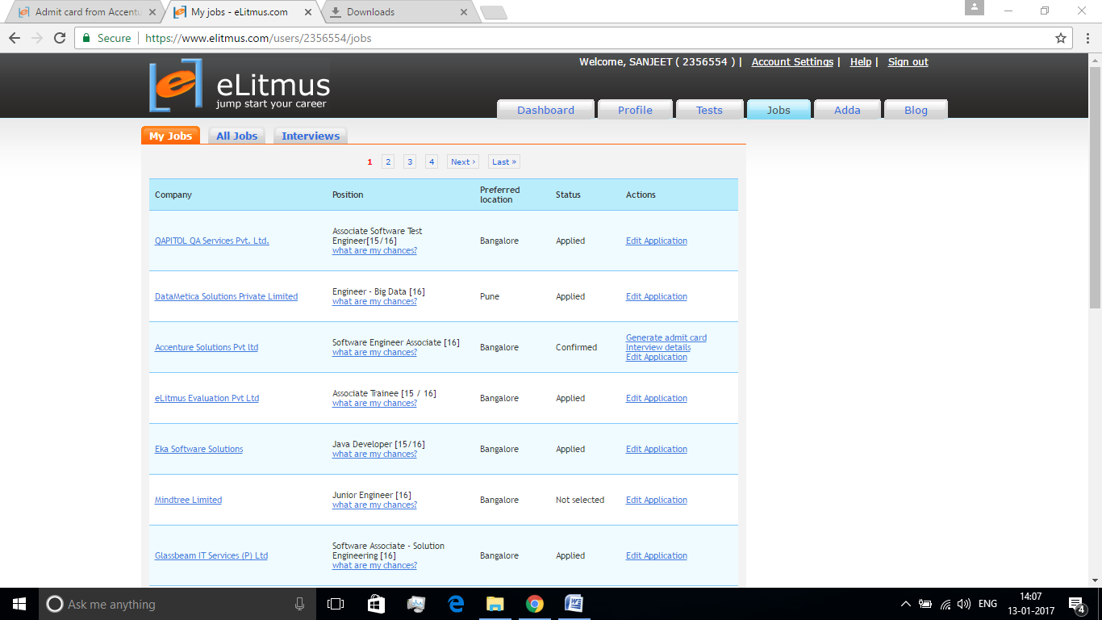Click Sign out in the header
Screen dimensions: 1102x620
[x=908, y=62]
